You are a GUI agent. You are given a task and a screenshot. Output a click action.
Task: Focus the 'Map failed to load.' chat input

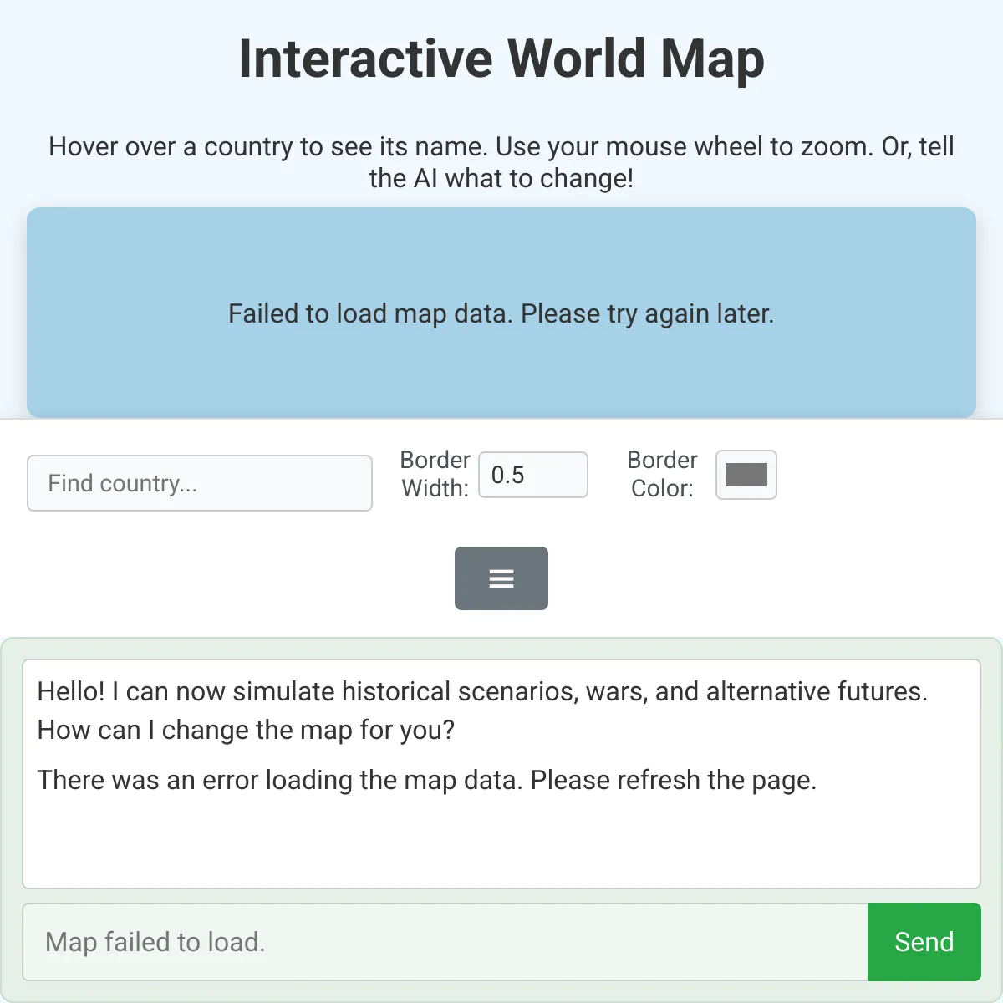[445, 942]
